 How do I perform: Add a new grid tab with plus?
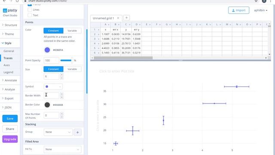(x=126, y=18)
